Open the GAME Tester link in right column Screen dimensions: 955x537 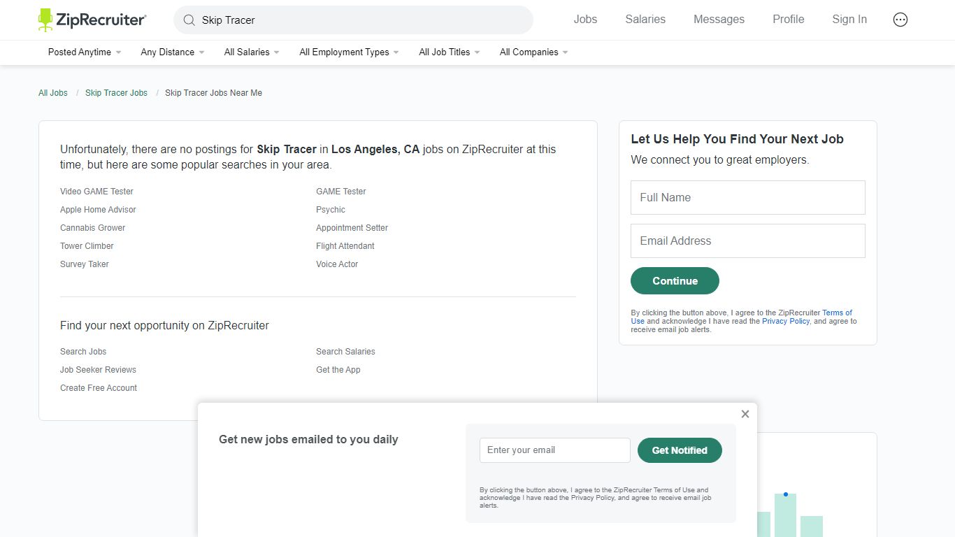point(341,192)
